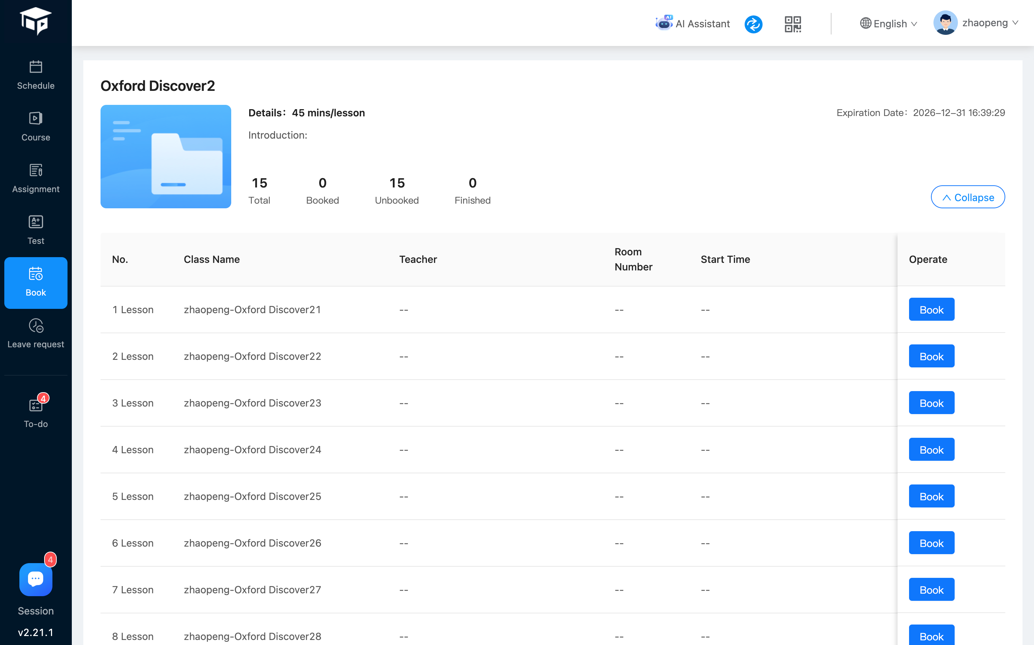The height and width of the screenshot is (645, 1034).
Task: Select the Book sidebar tab
Action: (36, 282)
